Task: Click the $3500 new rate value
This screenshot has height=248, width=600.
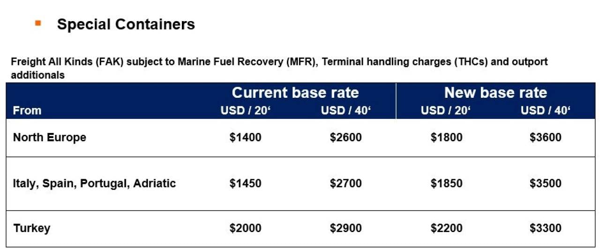Action: (546, 183)
